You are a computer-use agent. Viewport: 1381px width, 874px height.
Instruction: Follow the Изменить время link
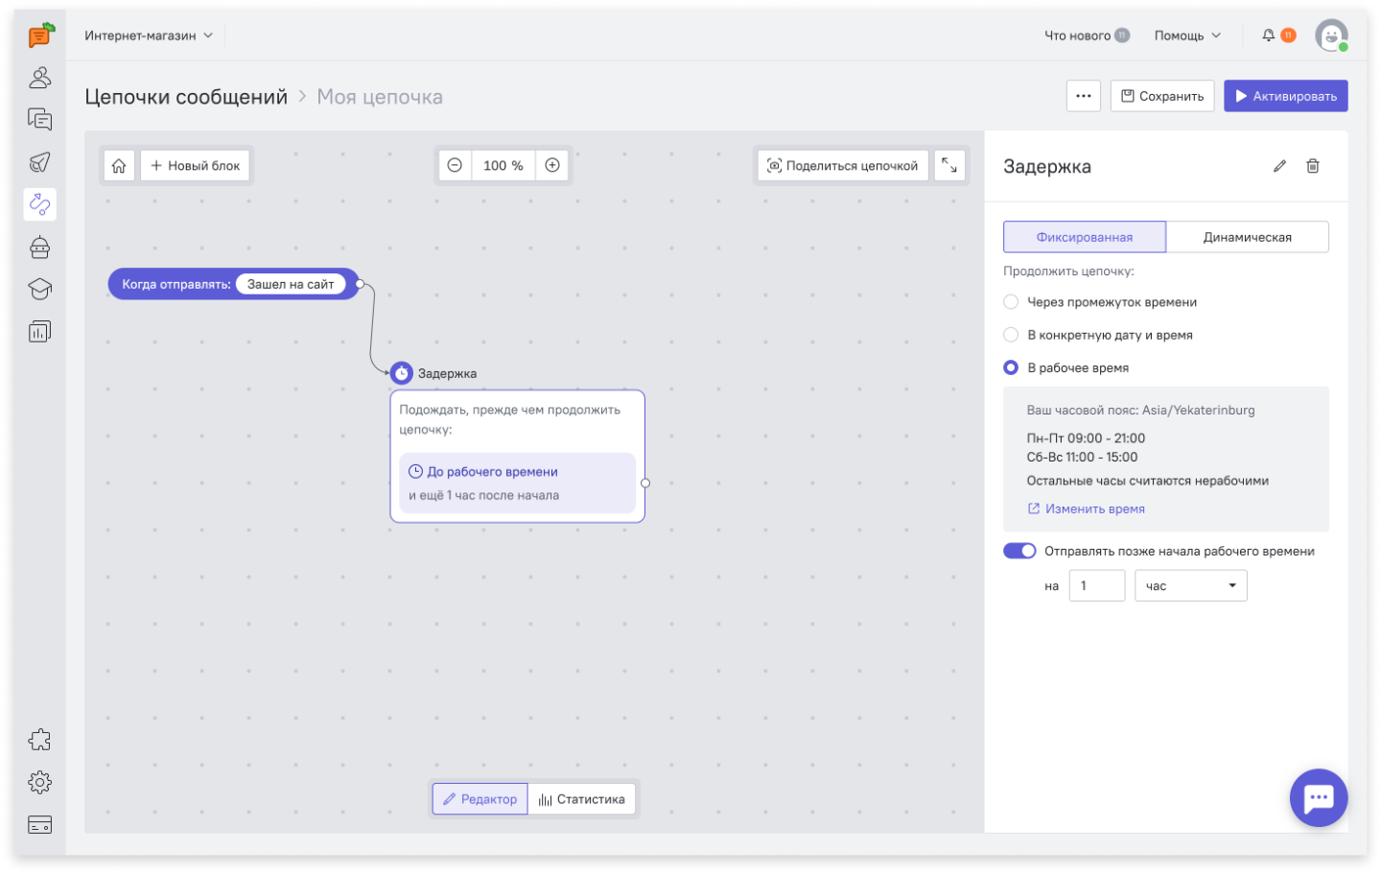[1087, 508]
